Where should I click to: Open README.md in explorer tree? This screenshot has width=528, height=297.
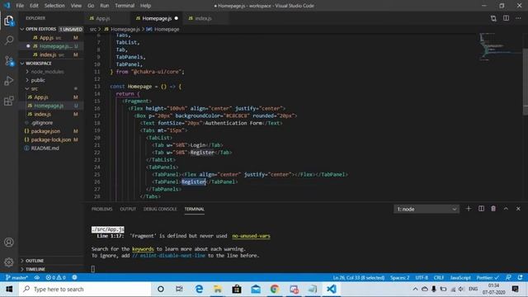[x=45, y=148]
